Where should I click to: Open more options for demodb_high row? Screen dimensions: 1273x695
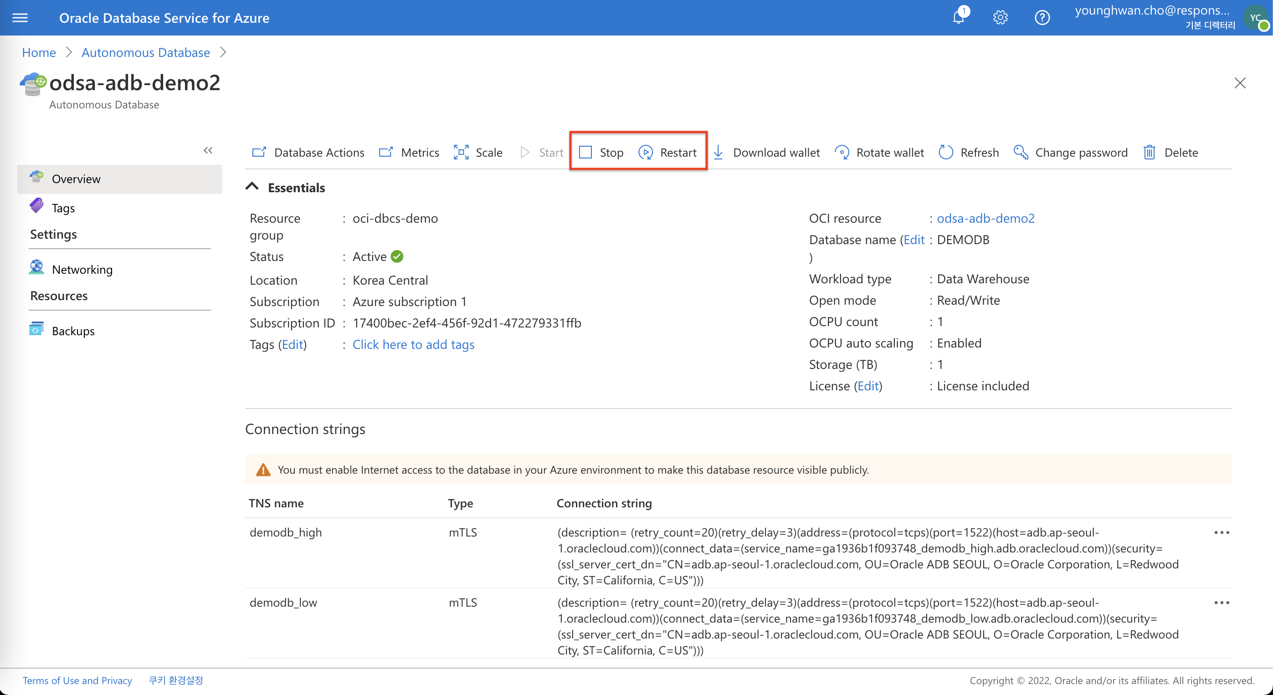[1222, 532]
